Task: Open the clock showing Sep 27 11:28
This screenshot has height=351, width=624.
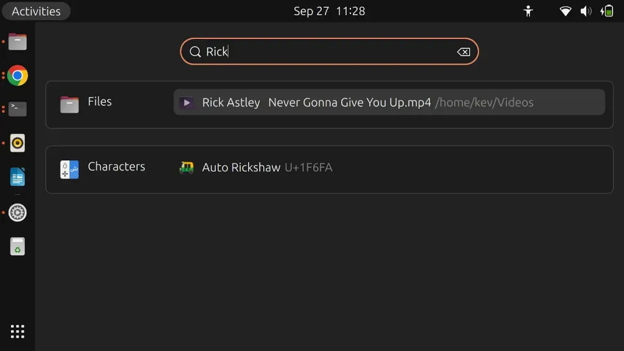Action: click(329, 11)
